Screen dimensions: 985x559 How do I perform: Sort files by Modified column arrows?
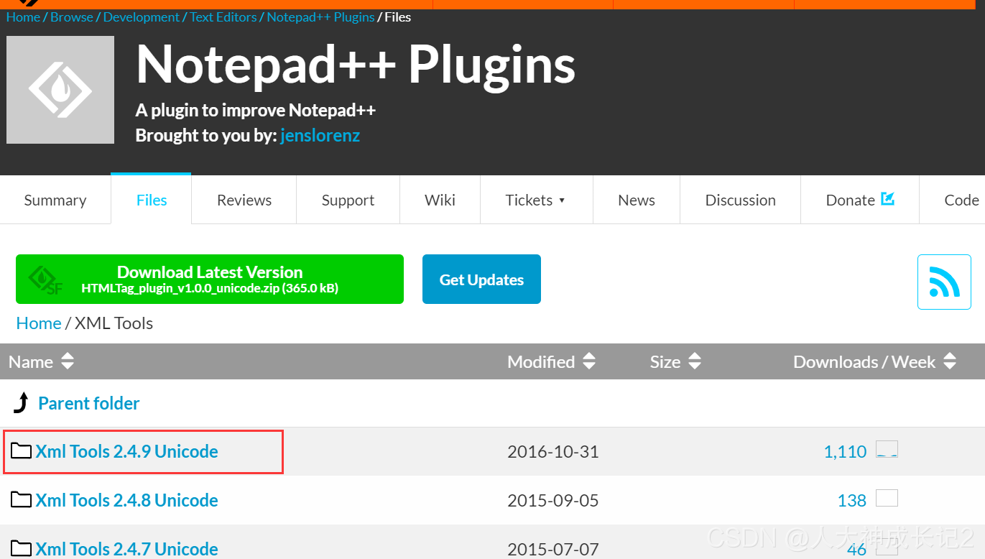(589, 361)
